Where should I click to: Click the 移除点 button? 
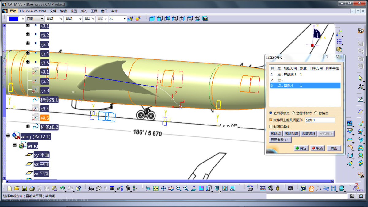click(276, 134)
